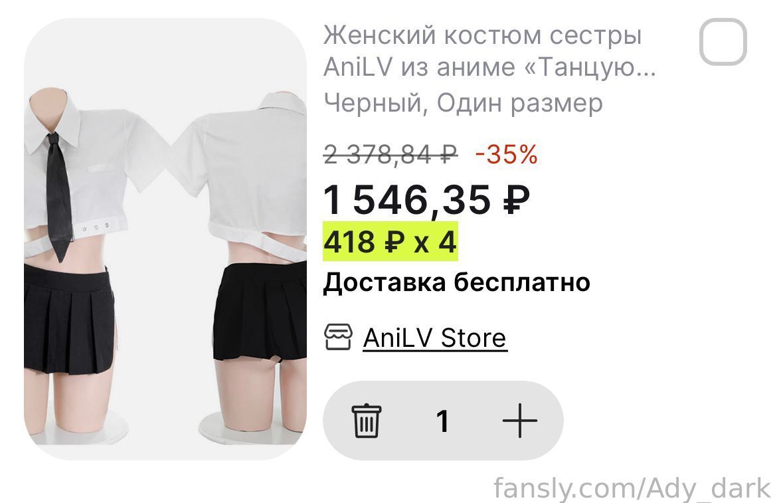Tick the item selection checkbox
777x503 pixels.
tap(723, 42)
